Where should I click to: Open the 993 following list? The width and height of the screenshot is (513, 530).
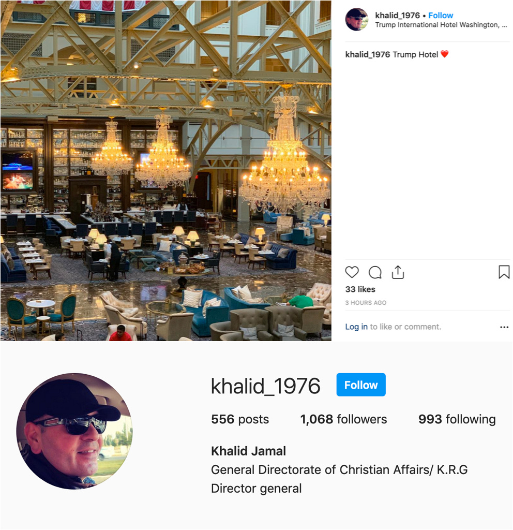pos(457,419)
